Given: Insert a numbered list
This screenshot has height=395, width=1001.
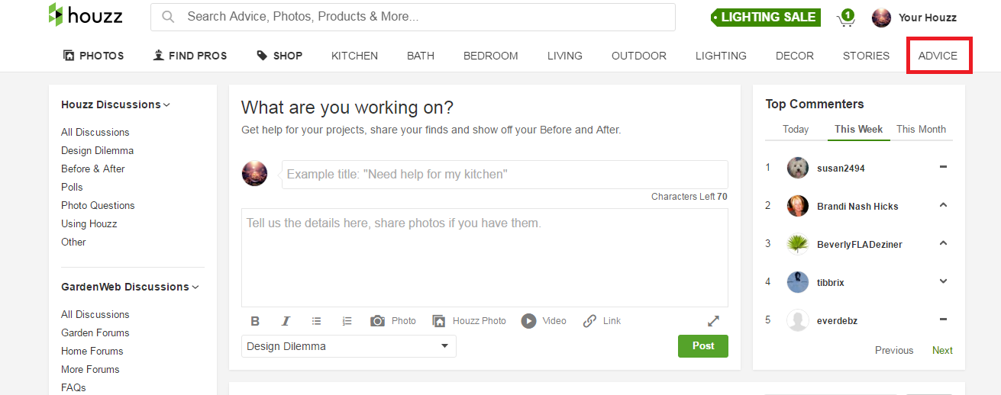Looking at the screenshot, I should (347, 321).
